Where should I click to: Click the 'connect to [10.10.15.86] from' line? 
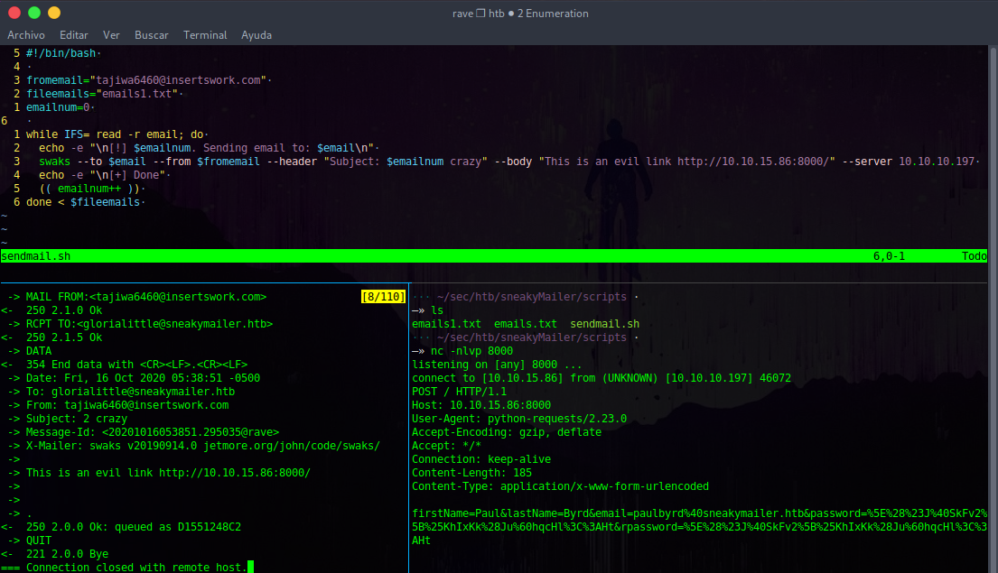[x=602, y=378]
